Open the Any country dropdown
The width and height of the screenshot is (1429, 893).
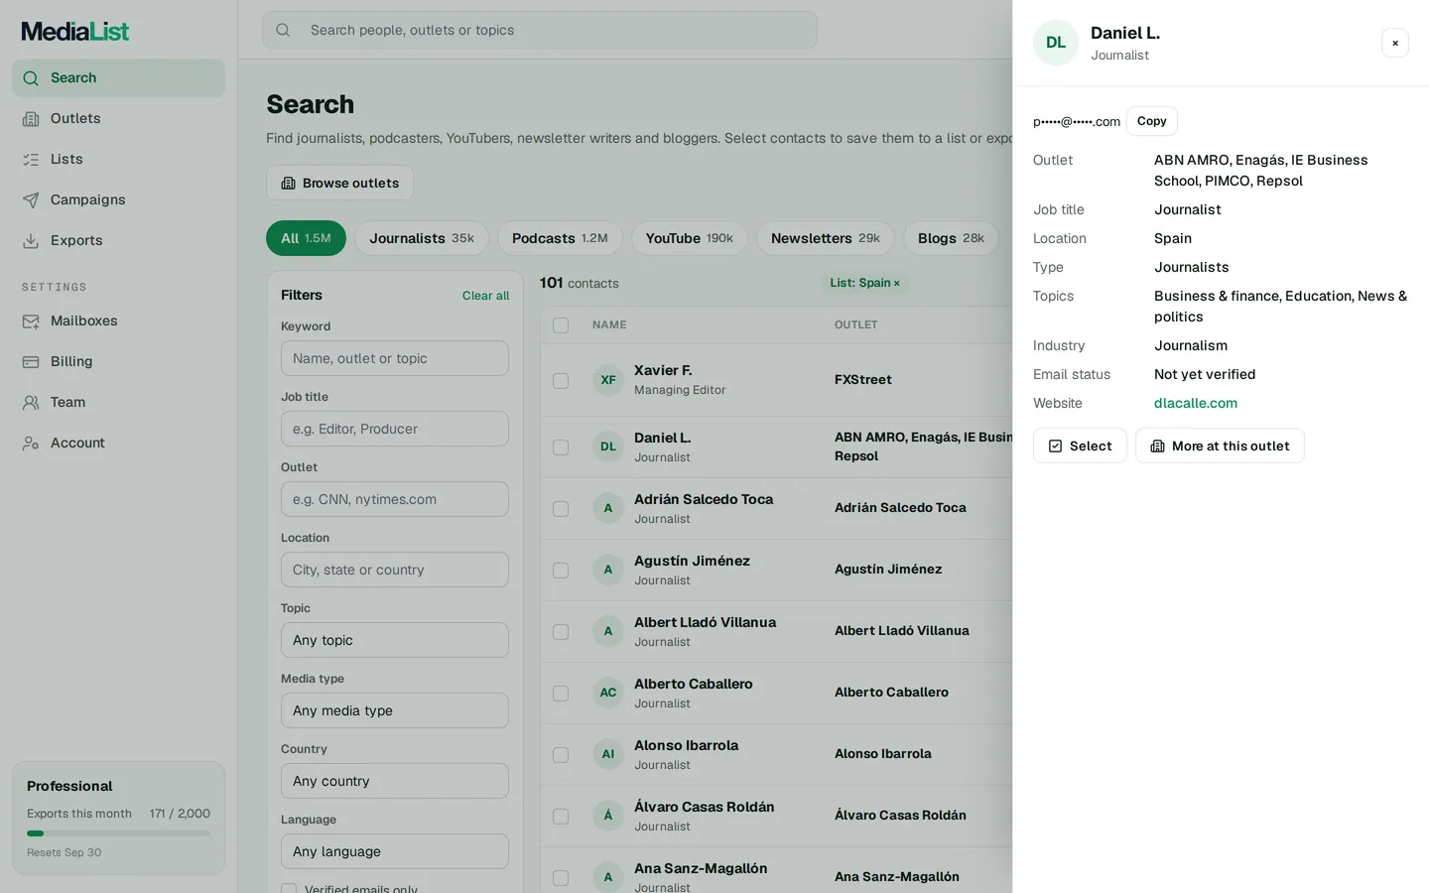[x=395, y=781]
